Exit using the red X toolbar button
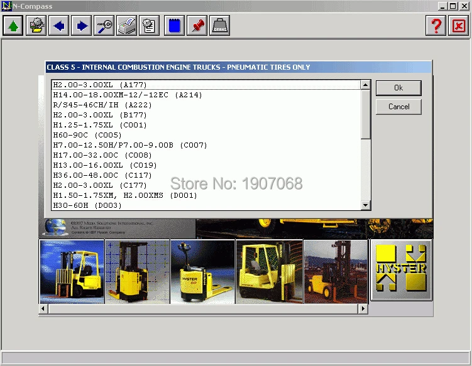 (458, 26)
